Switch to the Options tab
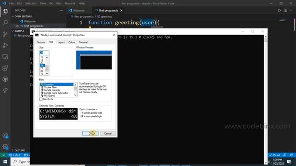The width and height of the screenshot is (296, 166). [41, 42]
